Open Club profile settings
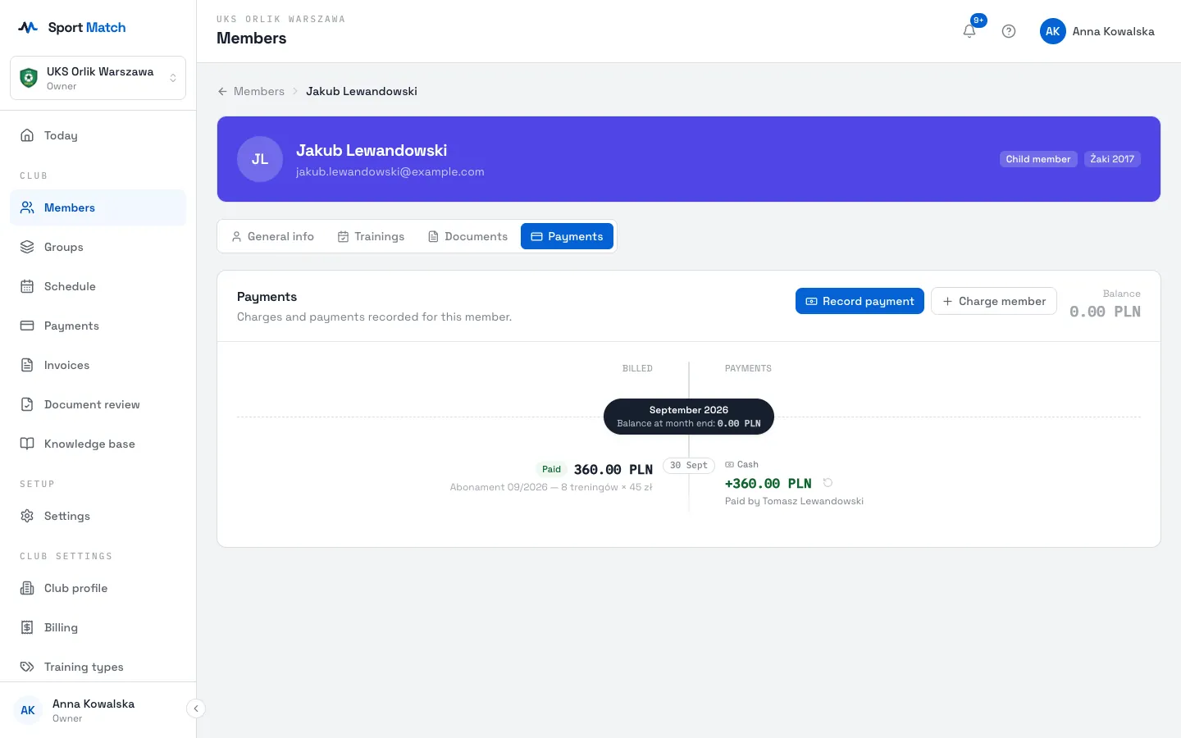Viewport: 1181px width, 738px height. 98,588
